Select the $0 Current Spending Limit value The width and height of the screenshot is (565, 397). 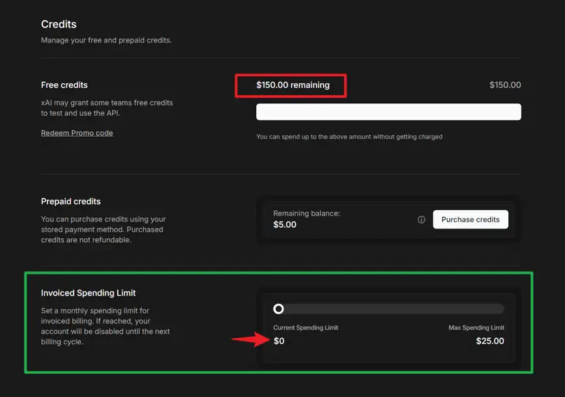(x=279, y=340)
